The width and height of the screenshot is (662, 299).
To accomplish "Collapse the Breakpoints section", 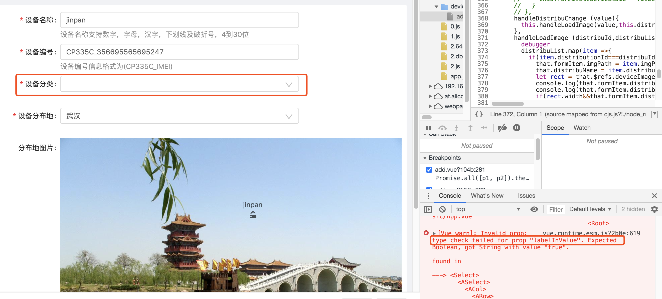I will [425, 158].
